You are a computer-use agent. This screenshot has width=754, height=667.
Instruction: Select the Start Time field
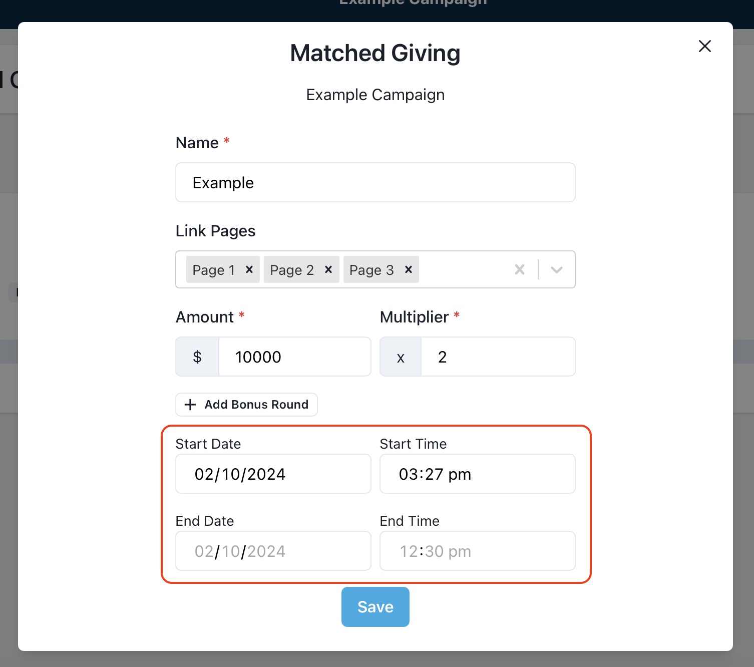pos(478,474)
